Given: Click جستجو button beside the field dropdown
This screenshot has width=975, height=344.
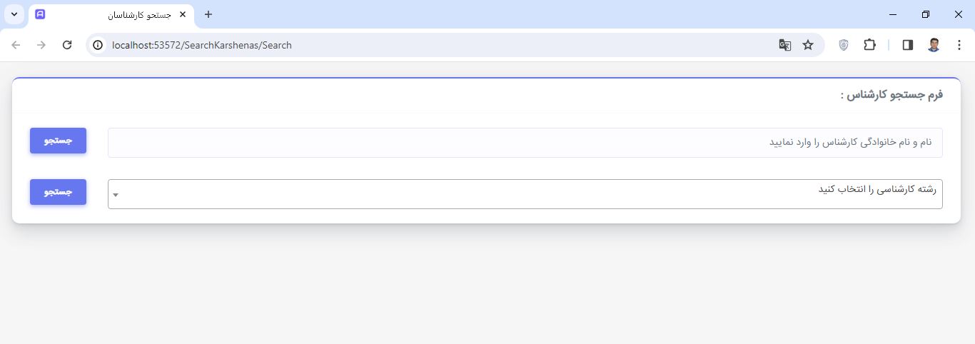Looking at the screenshot, I should pyautogui.click(x=58, y=192).
